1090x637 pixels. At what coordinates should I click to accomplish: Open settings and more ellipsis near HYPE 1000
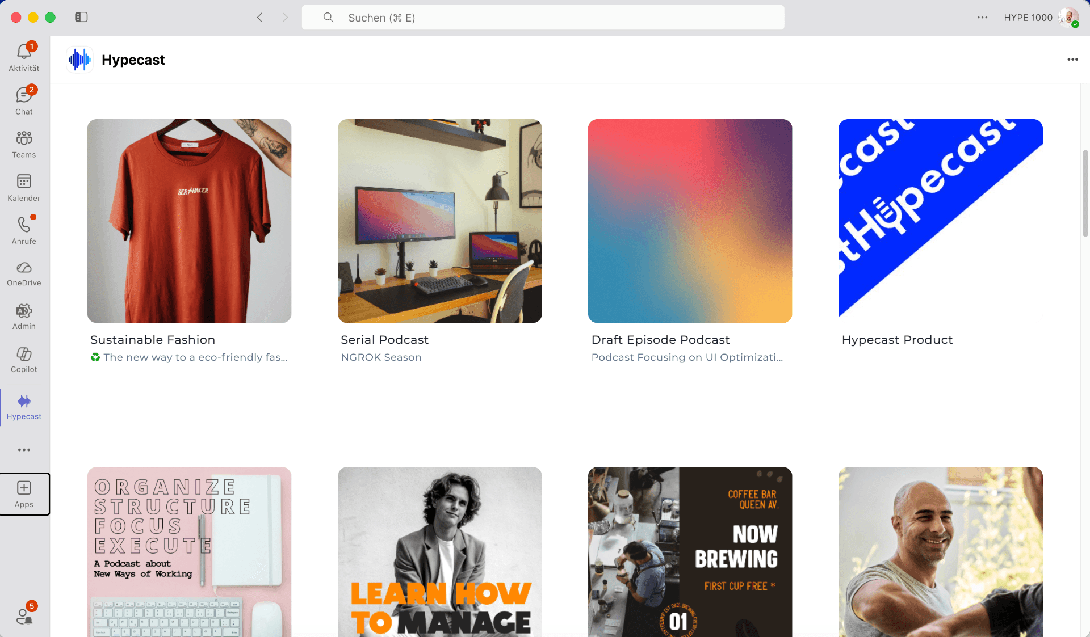tap(982, 18)
